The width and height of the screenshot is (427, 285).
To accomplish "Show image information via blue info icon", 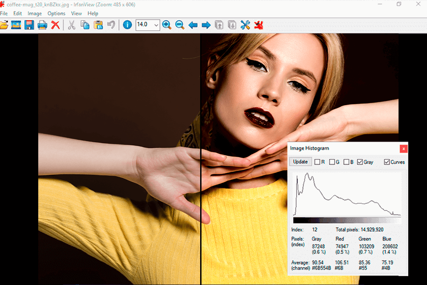I will 127,25.
